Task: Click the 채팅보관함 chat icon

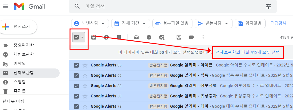Action: (5, 55)
